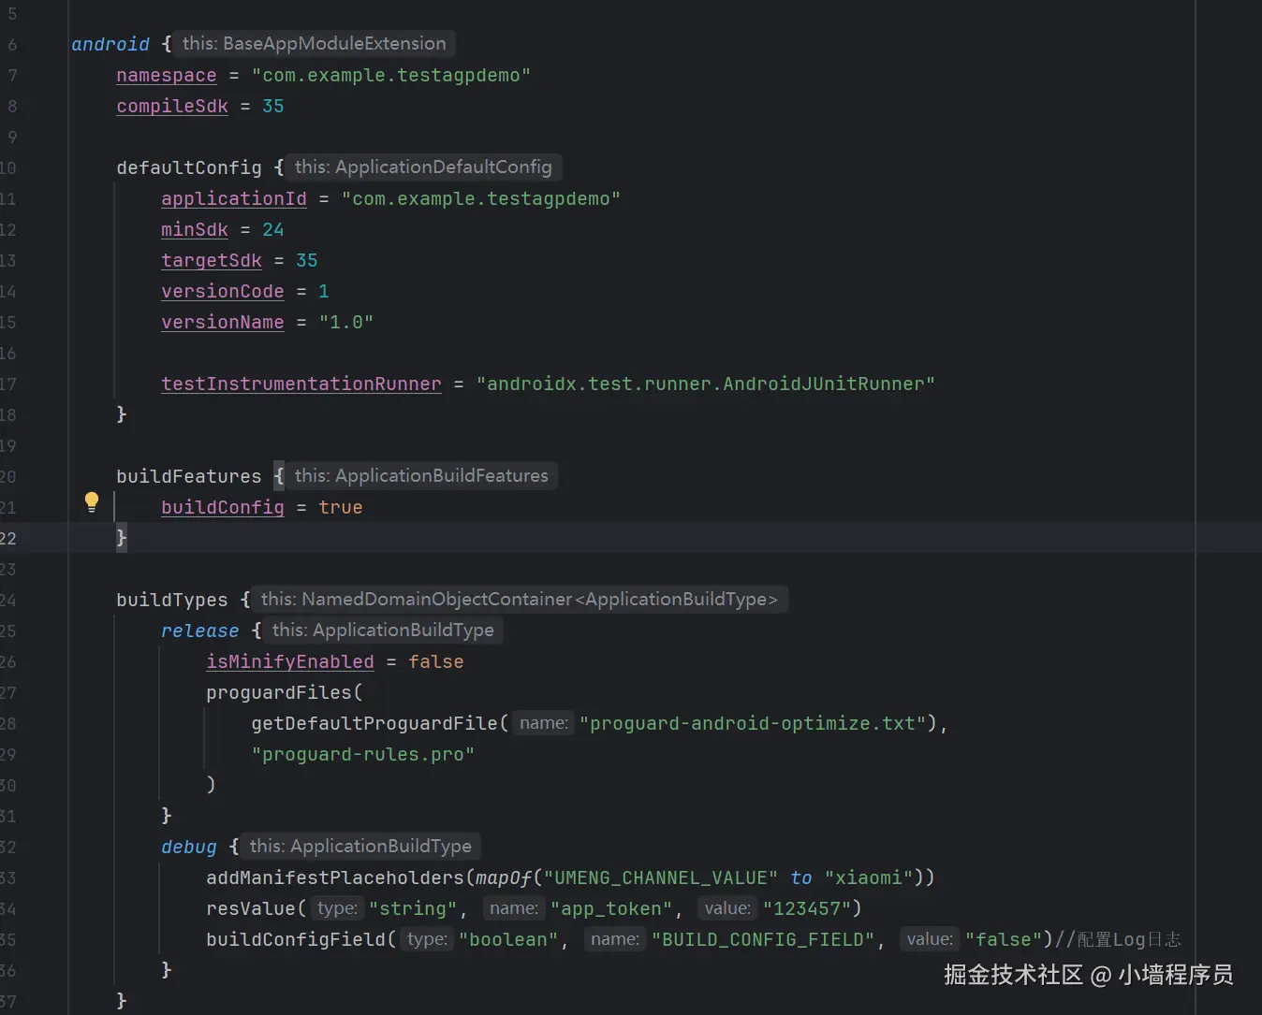Click the 'proguardFiles(' call
The image size is (1262, 1015).
[285, 692]
